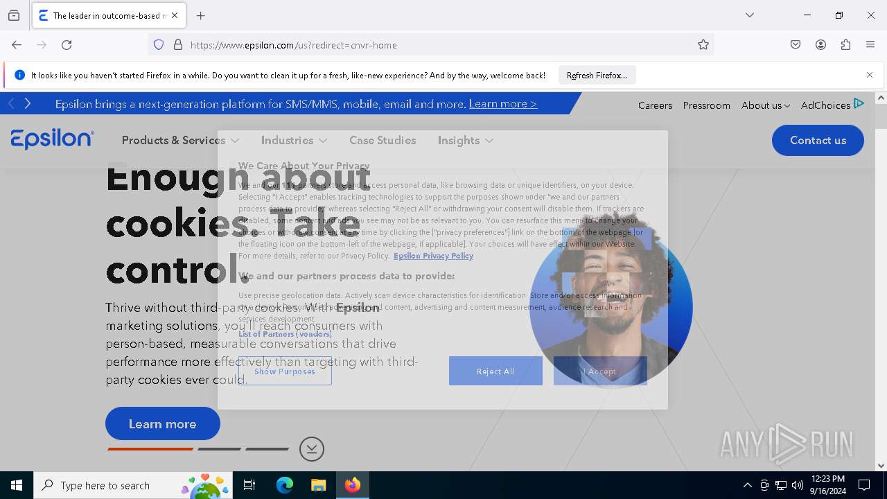Viewport: 887px width, 499px height.
Task: Select third carousel slide indicator
Action: click(267, 449)
